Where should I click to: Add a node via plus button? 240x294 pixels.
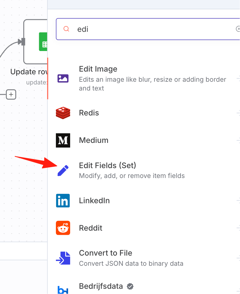click(11, 95)
